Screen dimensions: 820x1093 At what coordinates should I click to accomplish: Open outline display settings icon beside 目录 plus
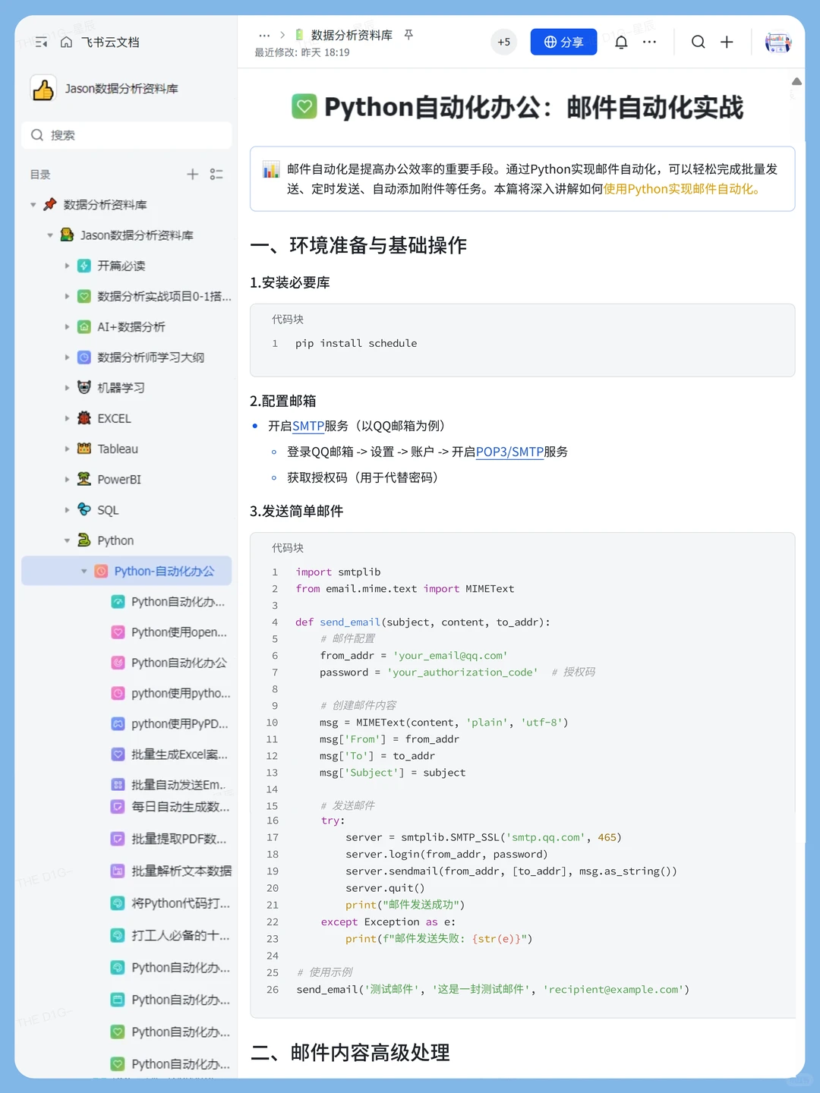pyautogui.click(x=216, y=174)
